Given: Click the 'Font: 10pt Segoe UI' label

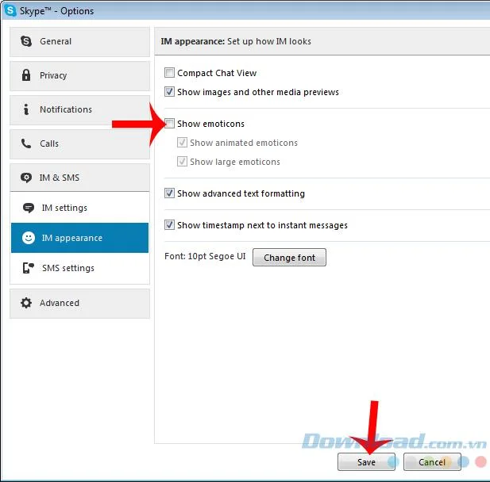Looking at the screenshot, I should pos(205,256).
